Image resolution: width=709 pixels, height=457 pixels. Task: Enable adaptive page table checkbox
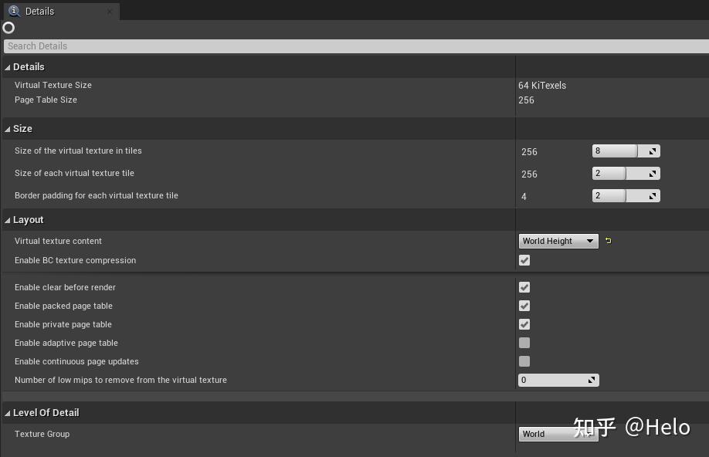pyautogui.click(x=524, y=343)
